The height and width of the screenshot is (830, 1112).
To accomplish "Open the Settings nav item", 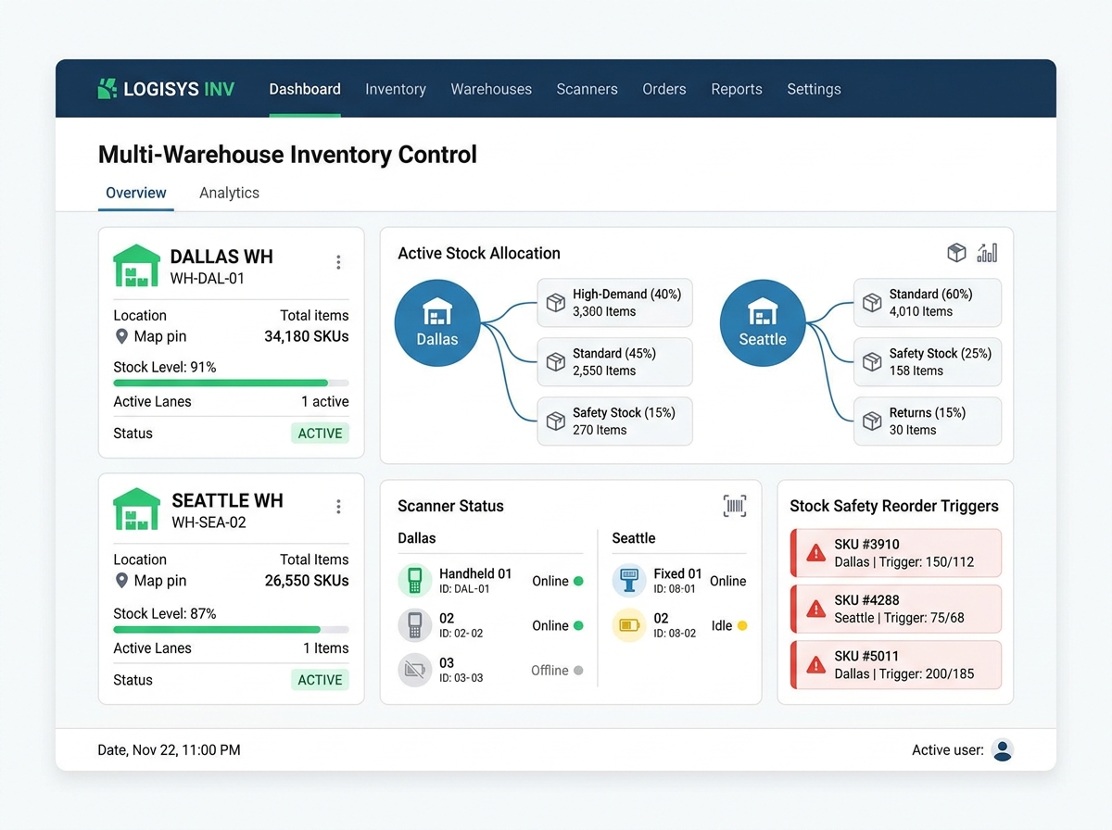I will 814,89.
